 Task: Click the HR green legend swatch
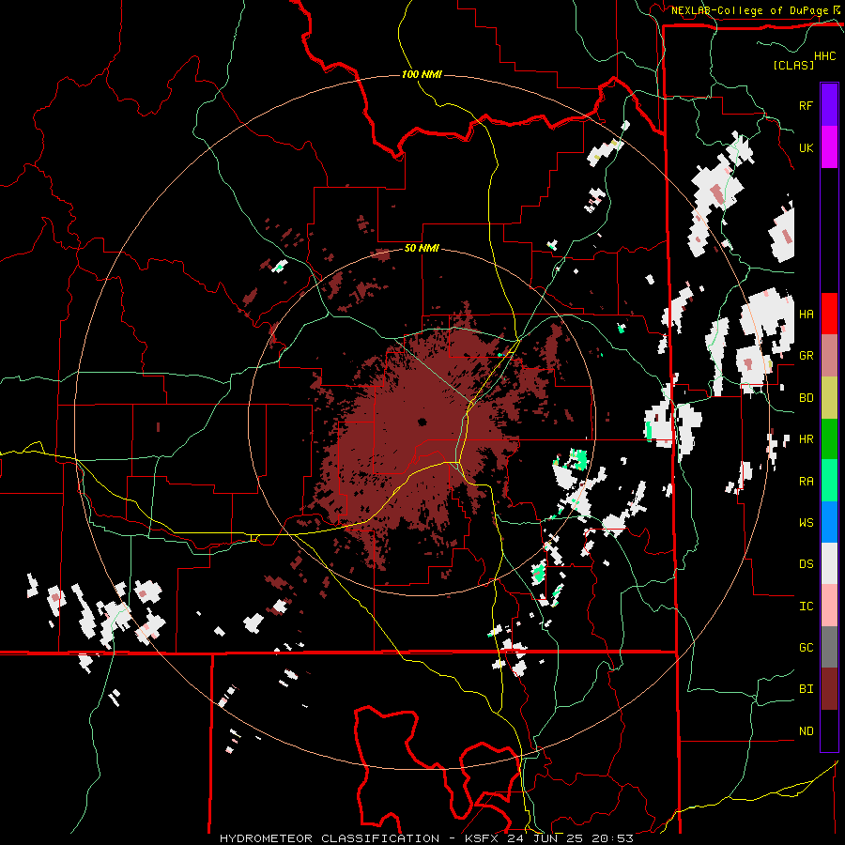(829, 438)
